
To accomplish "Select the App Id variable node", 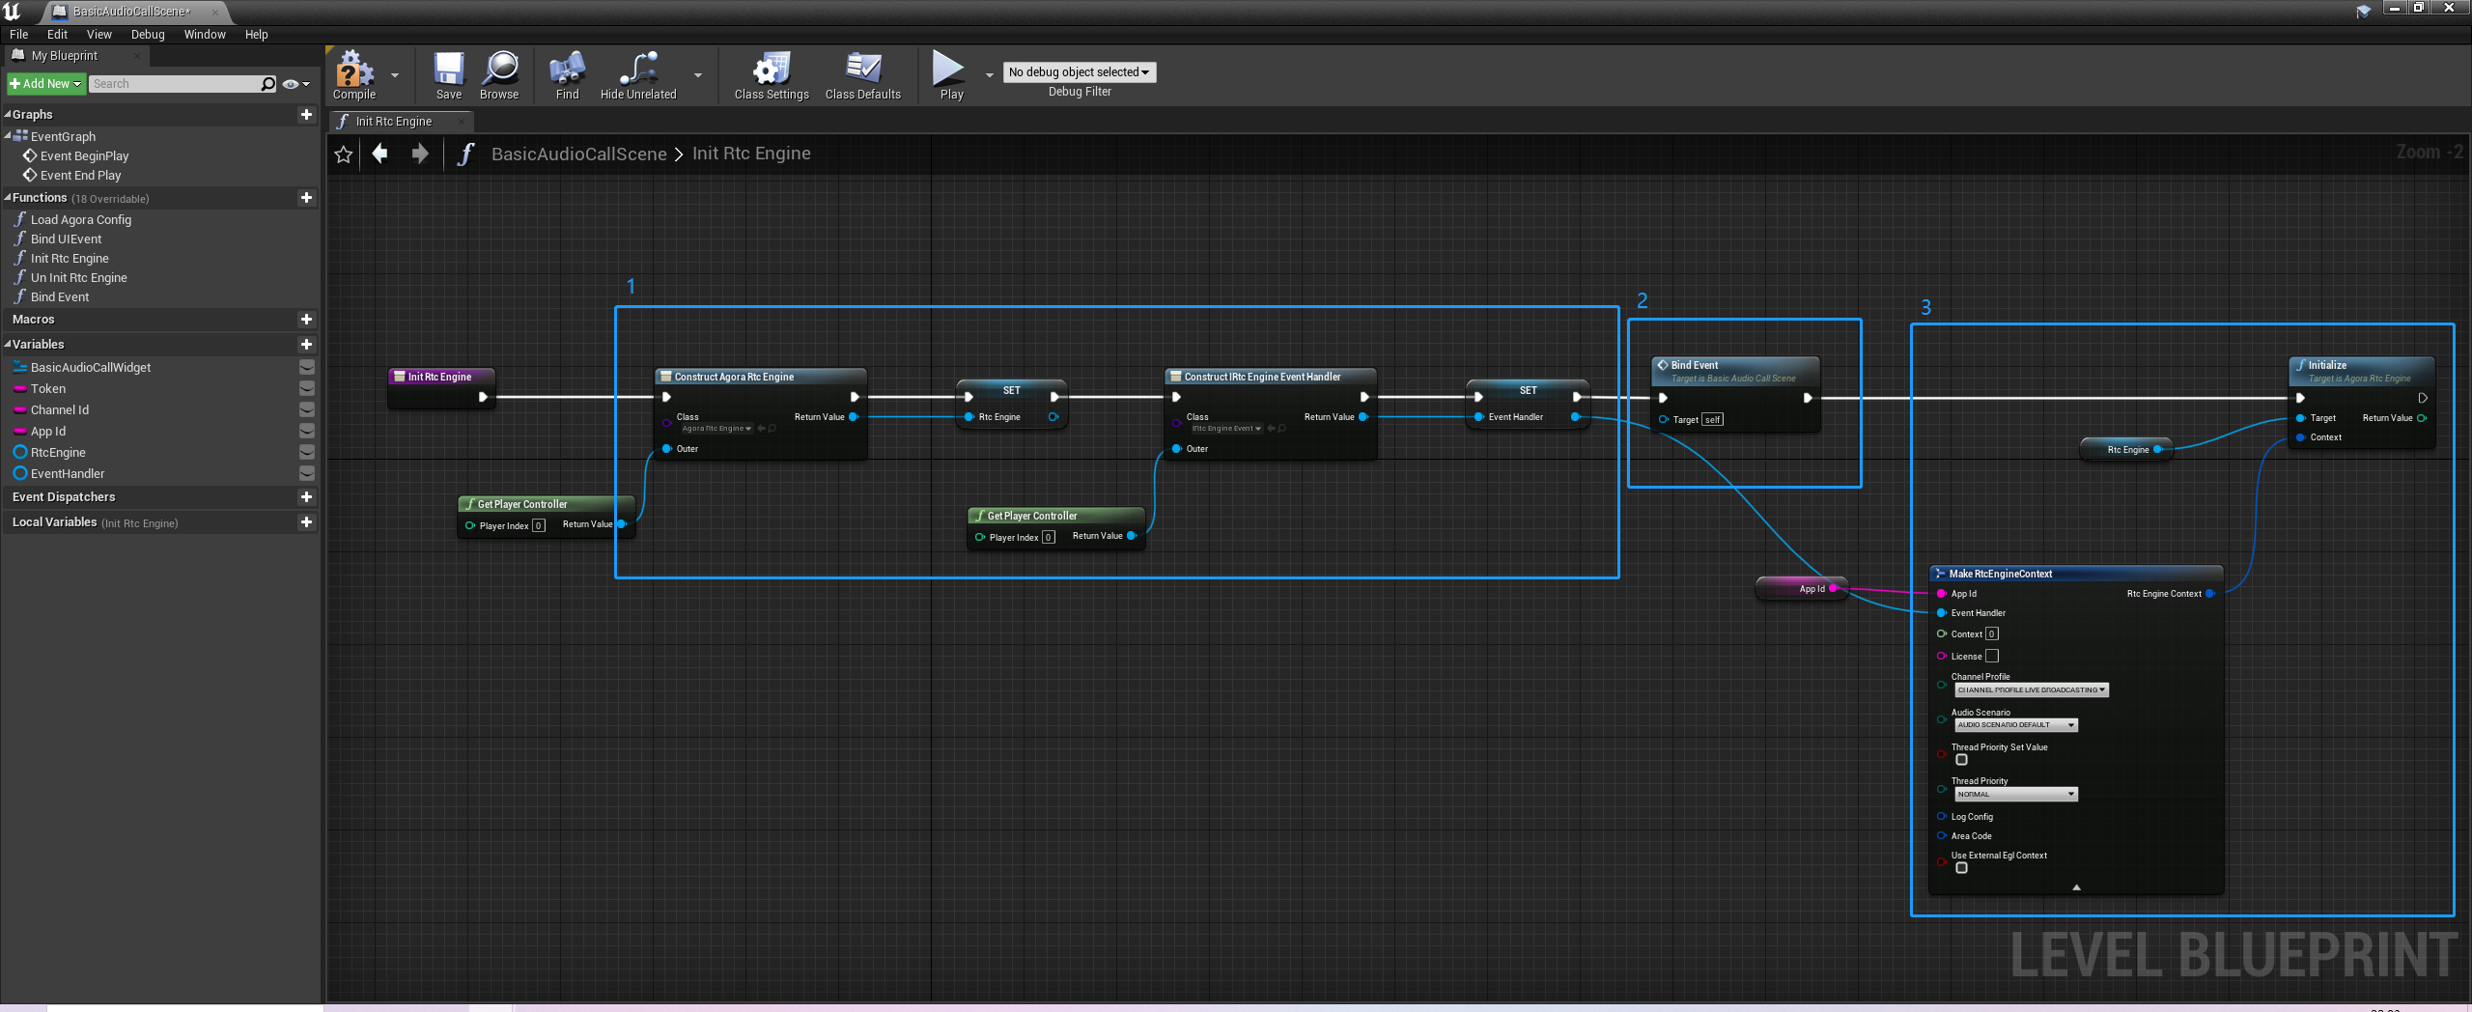I will pos(1801,588).
